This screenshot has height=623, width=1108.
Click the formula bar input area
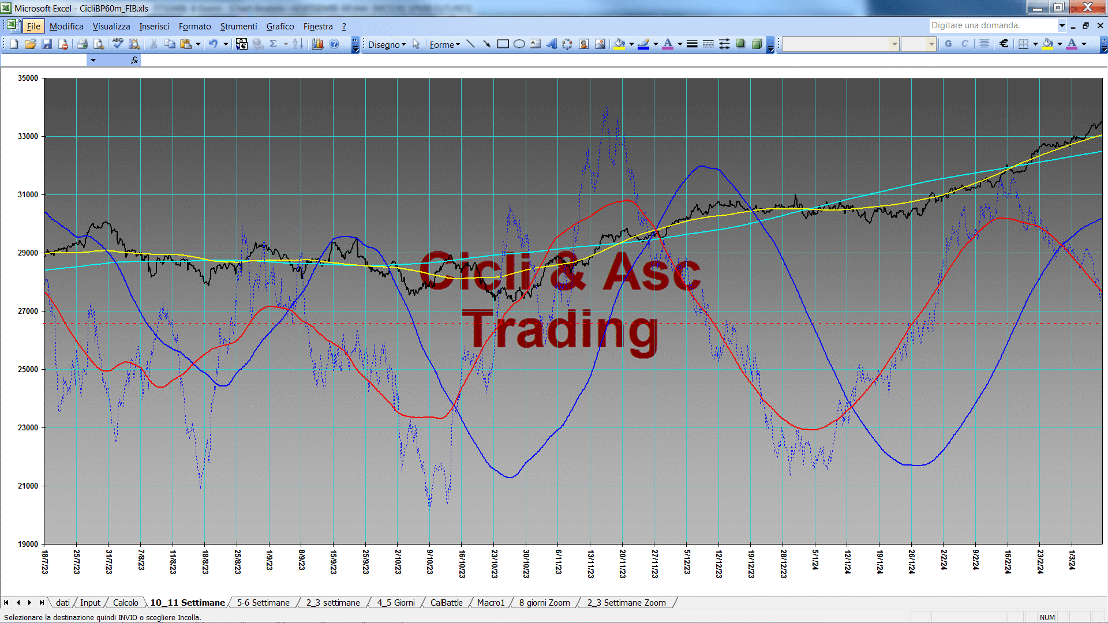click(x=623, y=60)
